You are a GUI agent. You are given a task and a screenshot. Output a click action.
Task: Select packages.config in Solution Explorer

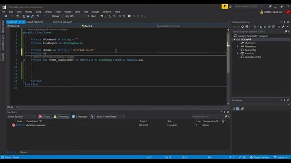pyautogui.click(x=253, y=57)
